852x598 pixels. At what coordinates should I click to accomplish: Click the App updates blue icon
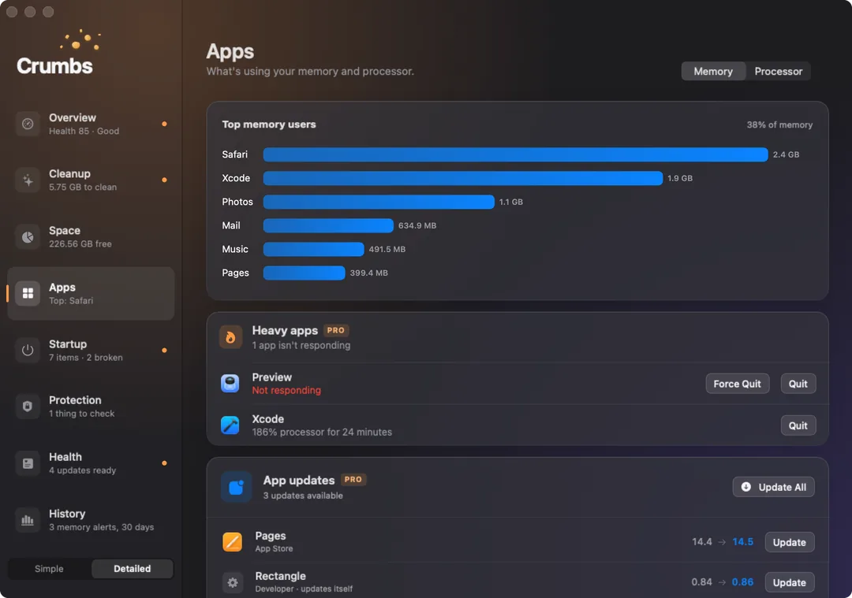point(237,487)
